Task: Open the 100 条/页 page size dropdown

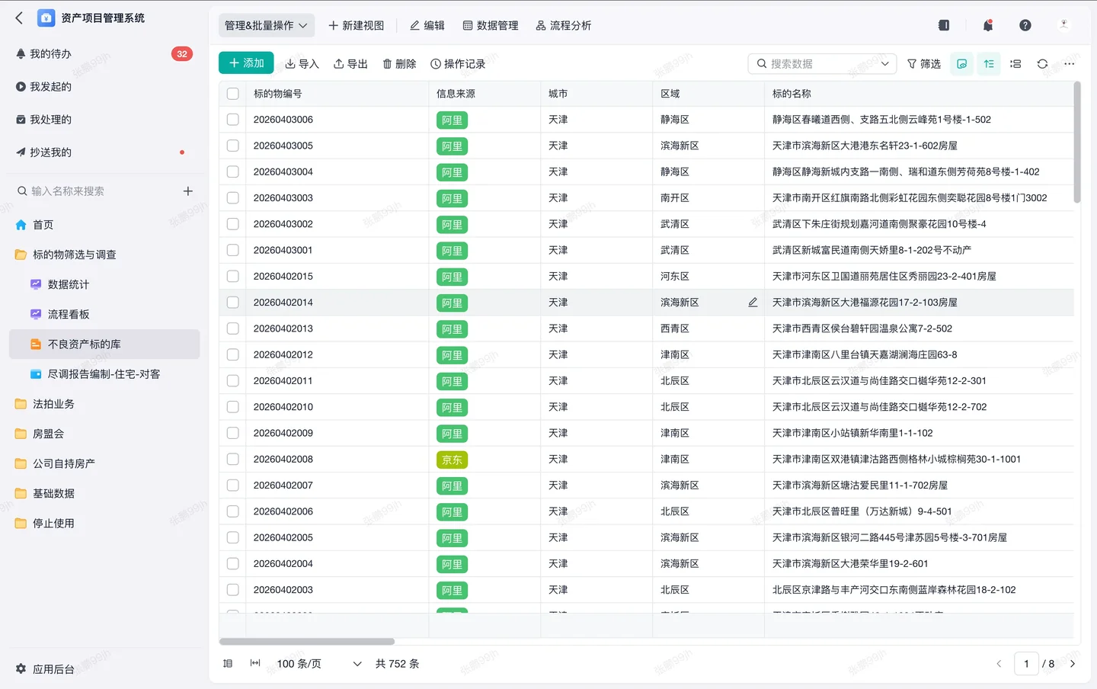Action: [318, 664]
